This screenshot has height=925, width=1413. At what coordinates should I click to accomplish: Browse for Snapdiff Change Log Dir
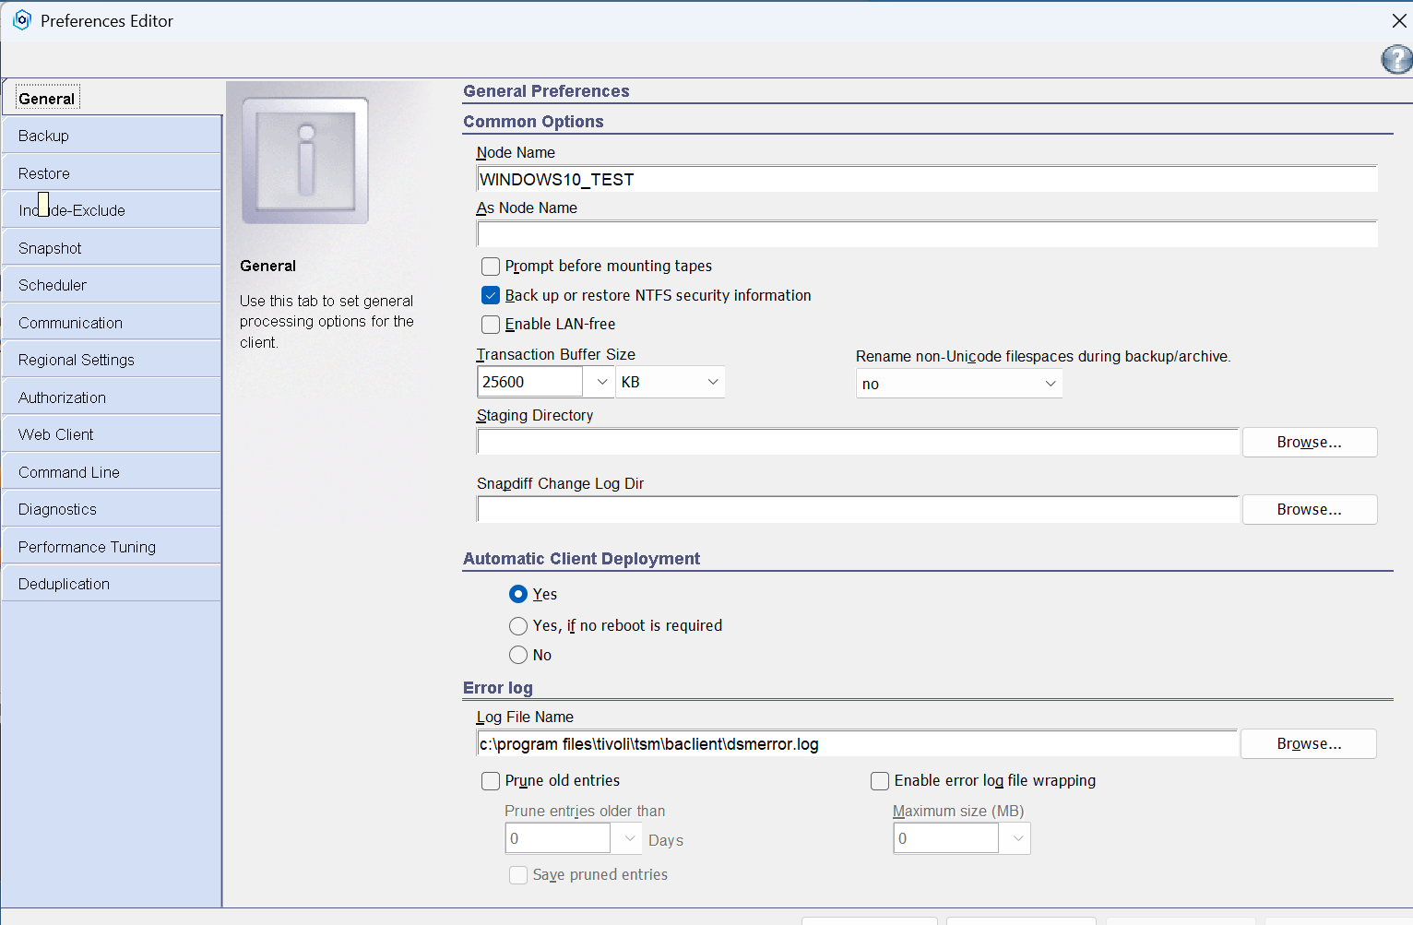(x=1309, y=510)
